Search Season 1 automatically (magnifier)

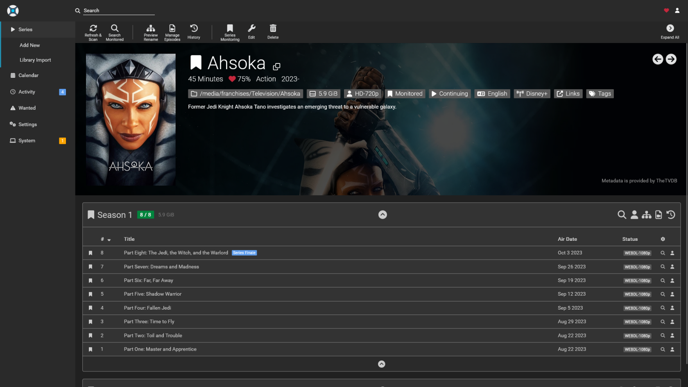(x=622, y=215)
